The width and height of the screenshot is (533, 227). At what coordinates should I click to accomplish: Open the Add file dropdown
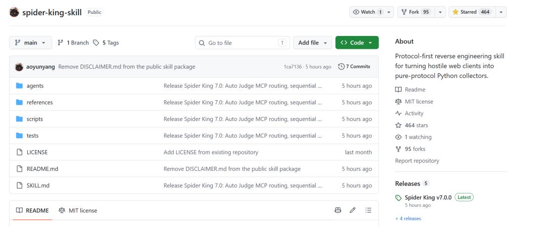312,43
